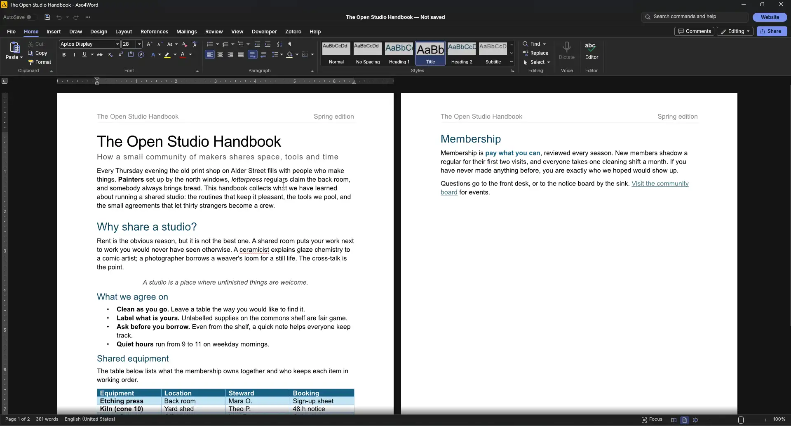Open the Layout ribbon tab
The image size is (791, 426).
[124, 32]
